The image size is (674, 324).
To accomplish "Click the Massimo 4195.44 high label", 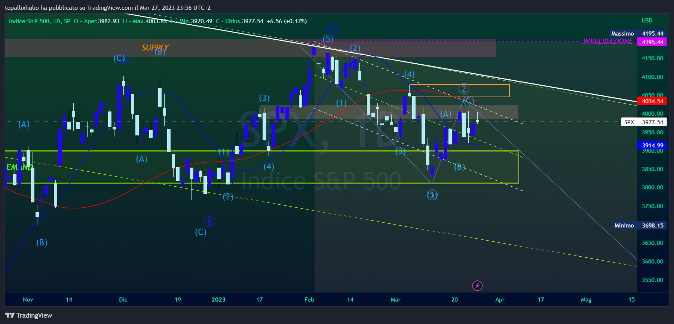I will pos(637,34).
